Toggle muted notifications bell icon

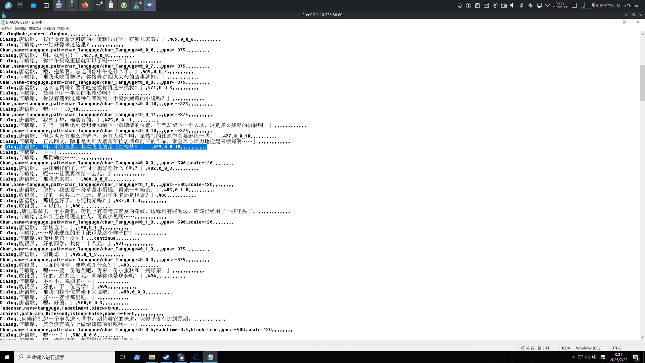coord(460,5)
